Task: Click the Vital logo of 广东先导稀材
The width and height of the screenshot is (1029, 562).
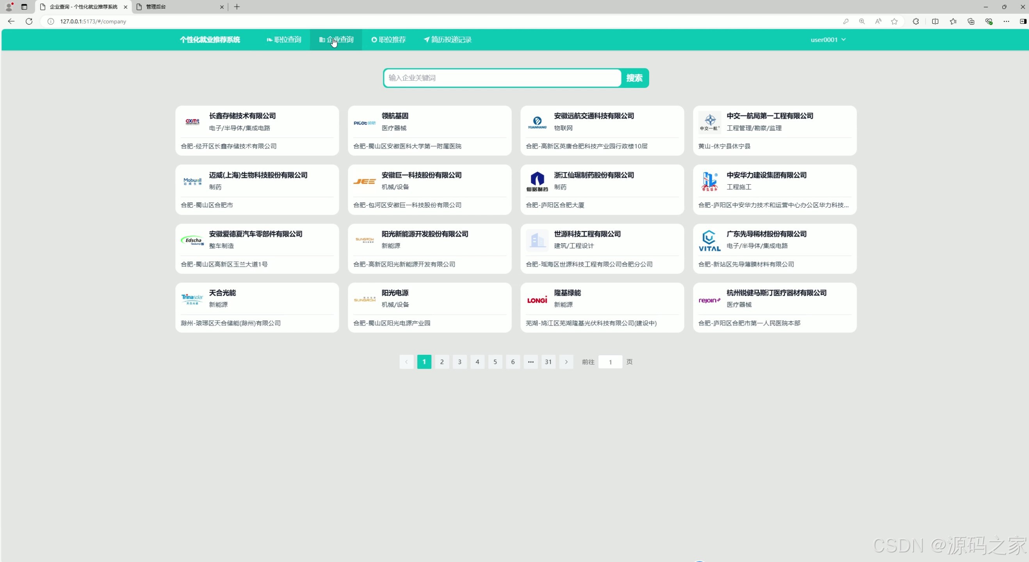Action: click(710, 240)
